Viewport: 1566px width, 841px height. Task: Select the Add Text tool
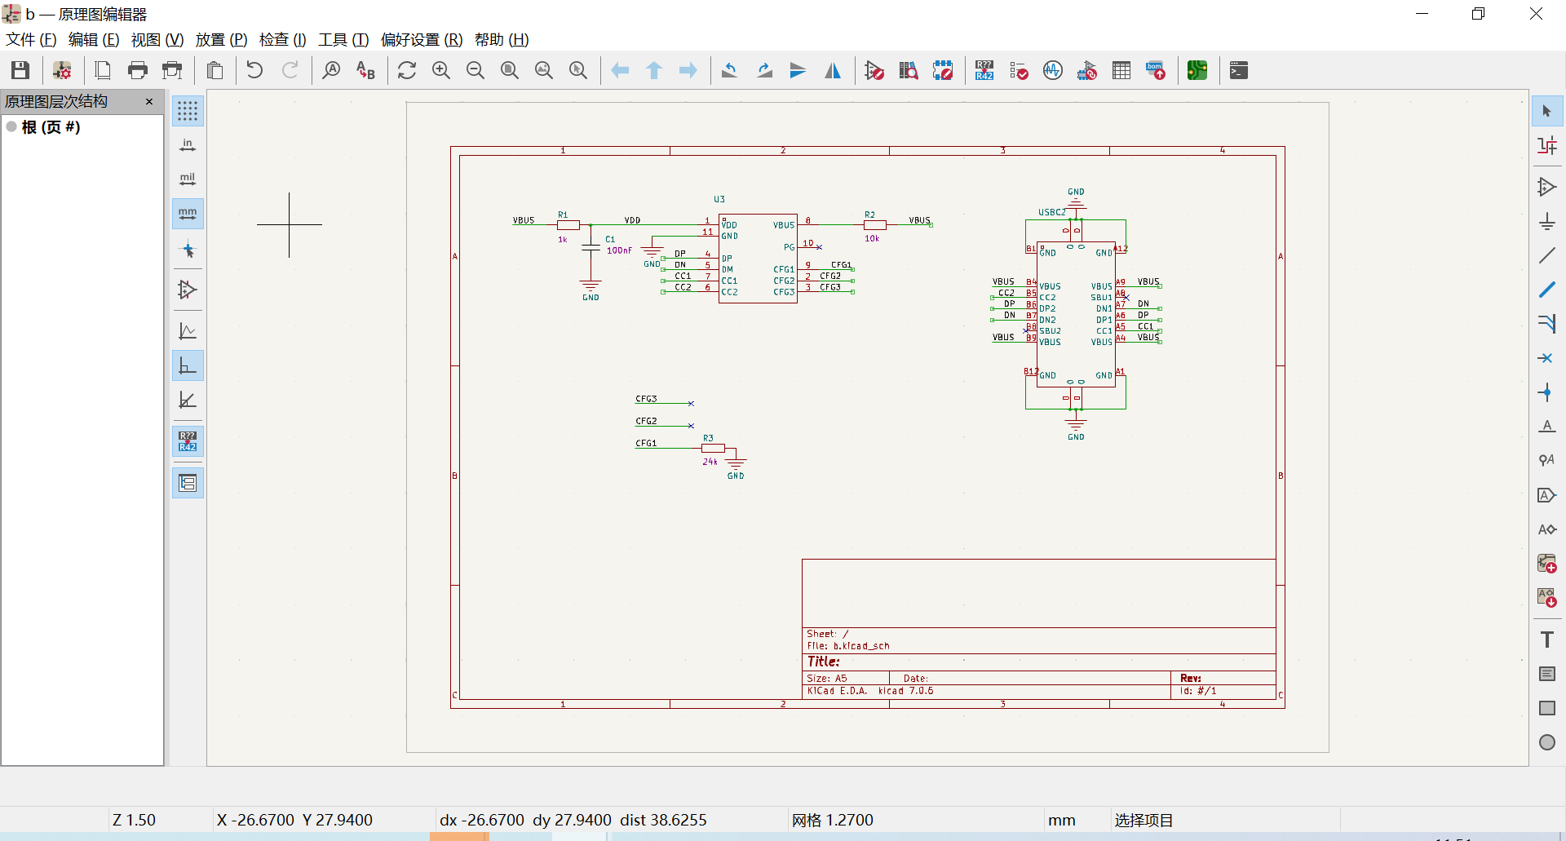click(1546, 640)
